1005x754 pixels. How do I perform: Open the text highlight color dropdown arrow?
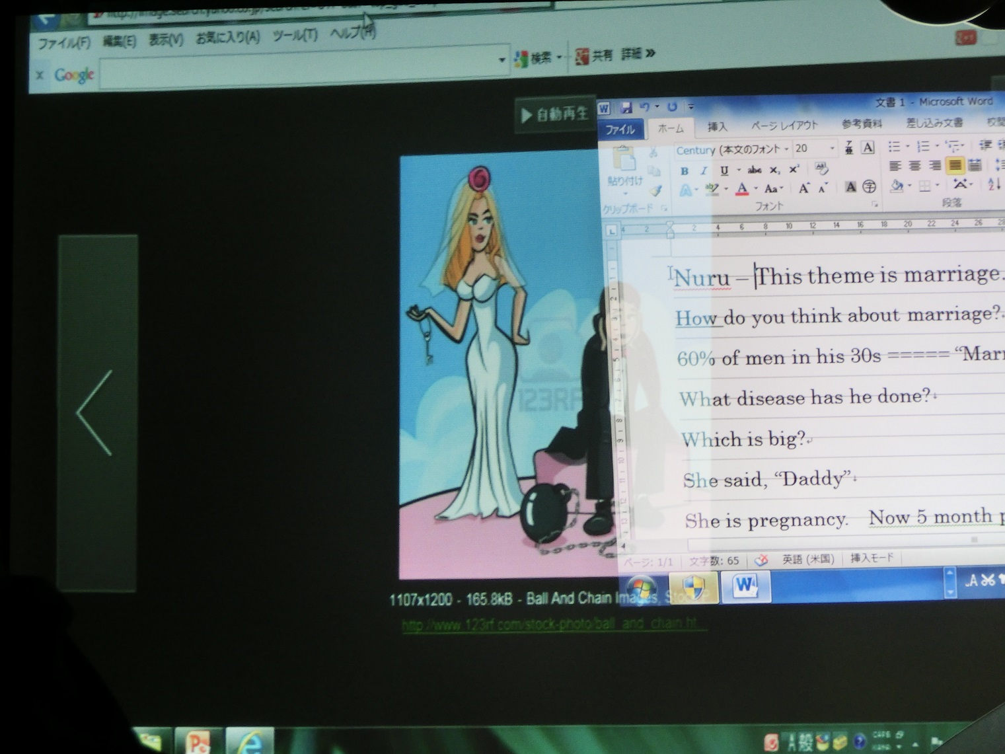coord(726,190)
